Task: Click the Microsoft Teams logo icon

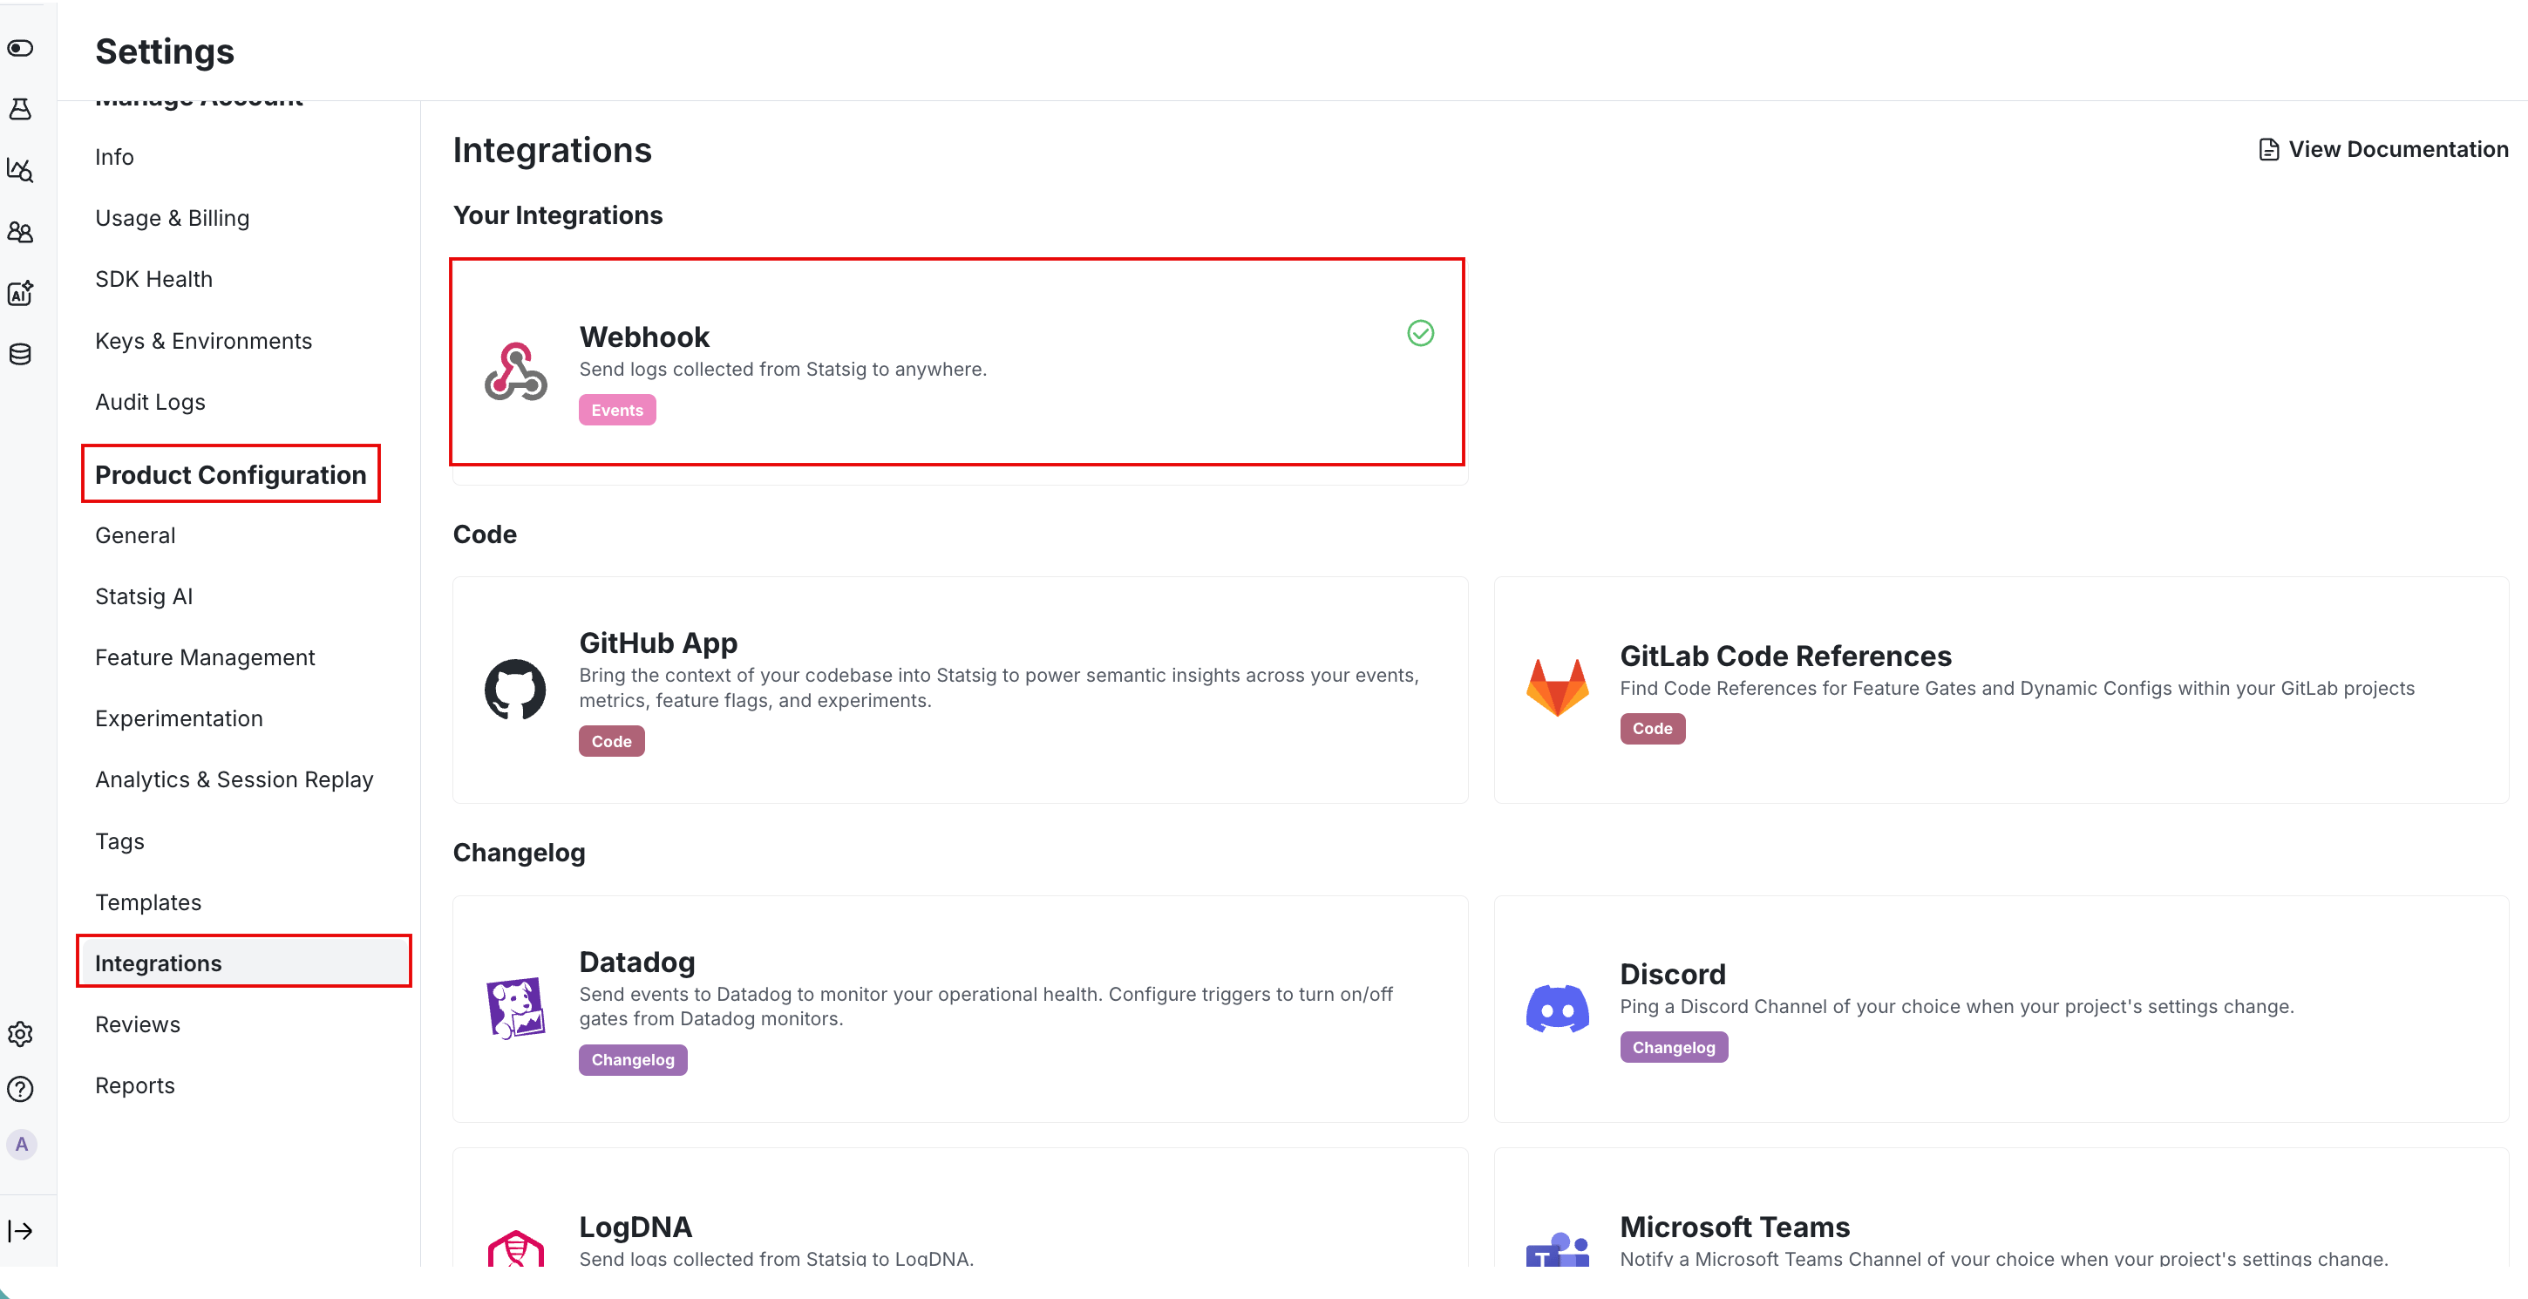Action: click(1556, 1249)
